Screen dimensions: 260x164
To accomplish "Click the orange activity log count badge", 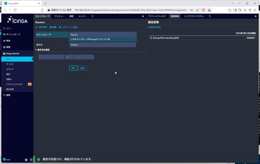I will [30, 84].
